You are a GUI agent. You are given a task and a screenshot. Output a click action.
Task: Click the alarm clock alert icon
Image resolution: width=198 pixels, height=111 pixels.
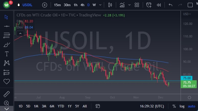click(149, 5)
